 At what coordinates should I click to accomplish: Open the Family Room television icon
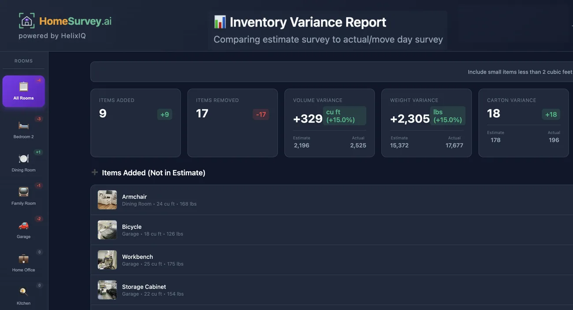(23, 192)
